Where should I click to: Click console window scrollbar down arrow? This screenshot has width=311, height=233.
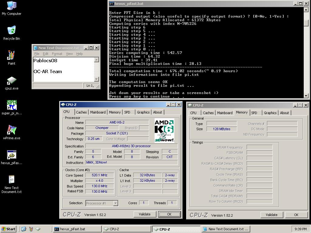click(306, 96)
